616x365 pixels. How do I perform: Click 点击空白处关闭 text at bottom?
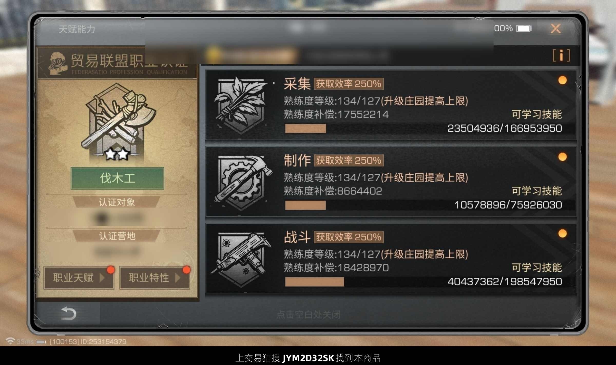pos(309,314)
